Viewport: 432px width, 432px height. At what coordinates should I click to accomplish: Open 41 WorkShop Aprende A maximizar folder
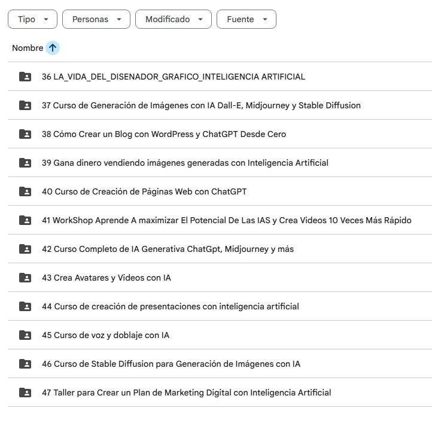point(220,220)
